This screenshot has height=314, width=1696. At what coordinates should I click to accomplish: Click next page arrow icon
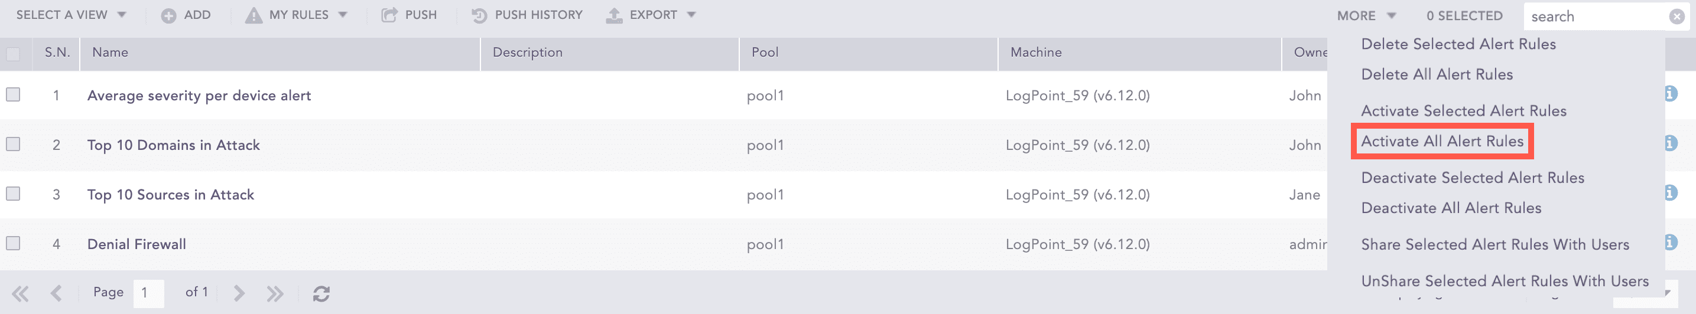coord(239,293)
